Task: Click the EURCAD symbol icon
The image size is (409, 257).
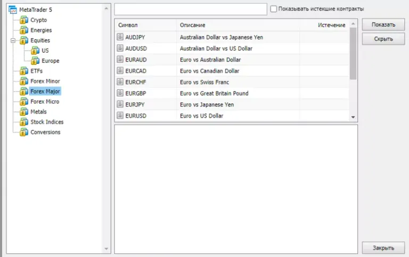Action: pos(120,70)
